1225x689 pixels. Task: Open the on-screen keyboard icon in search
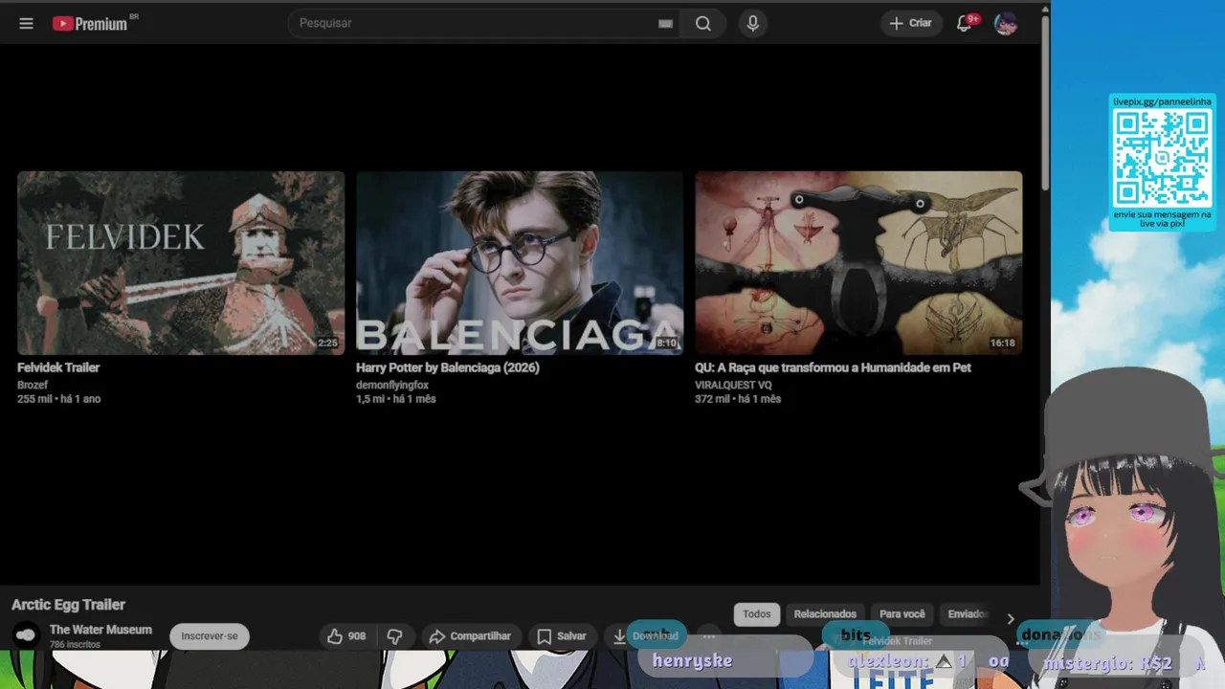pos(666,24)
